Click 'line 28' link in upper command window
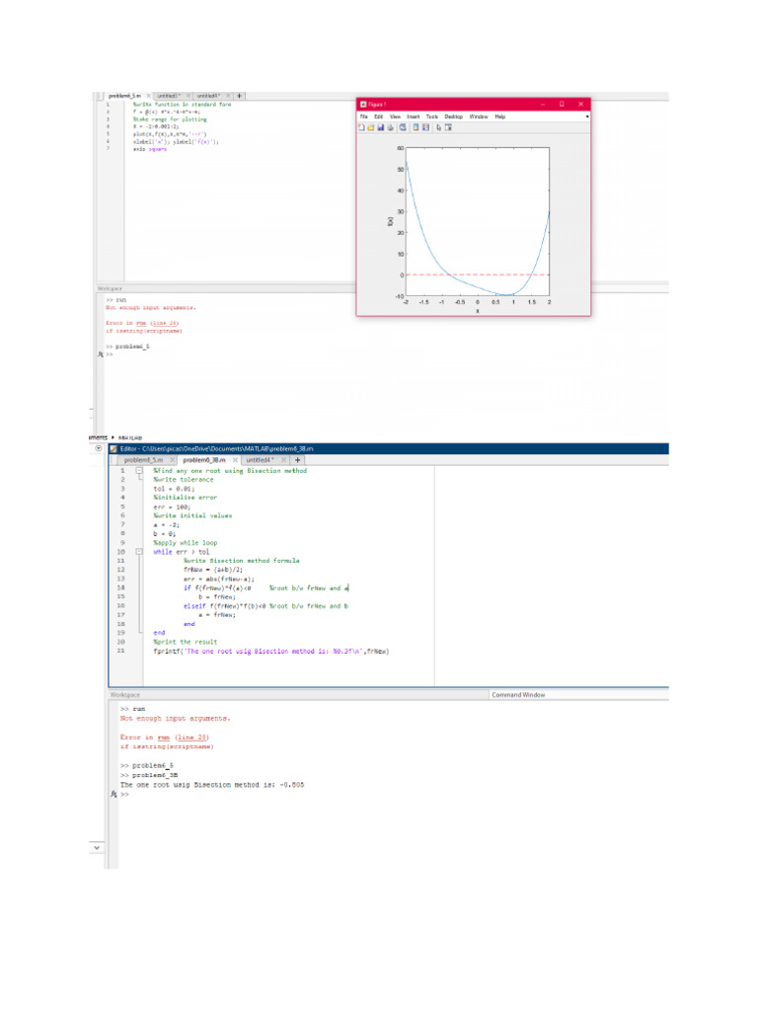Image resolution: width=758 pixels, height=1011 pixels. tap(166, 323)
